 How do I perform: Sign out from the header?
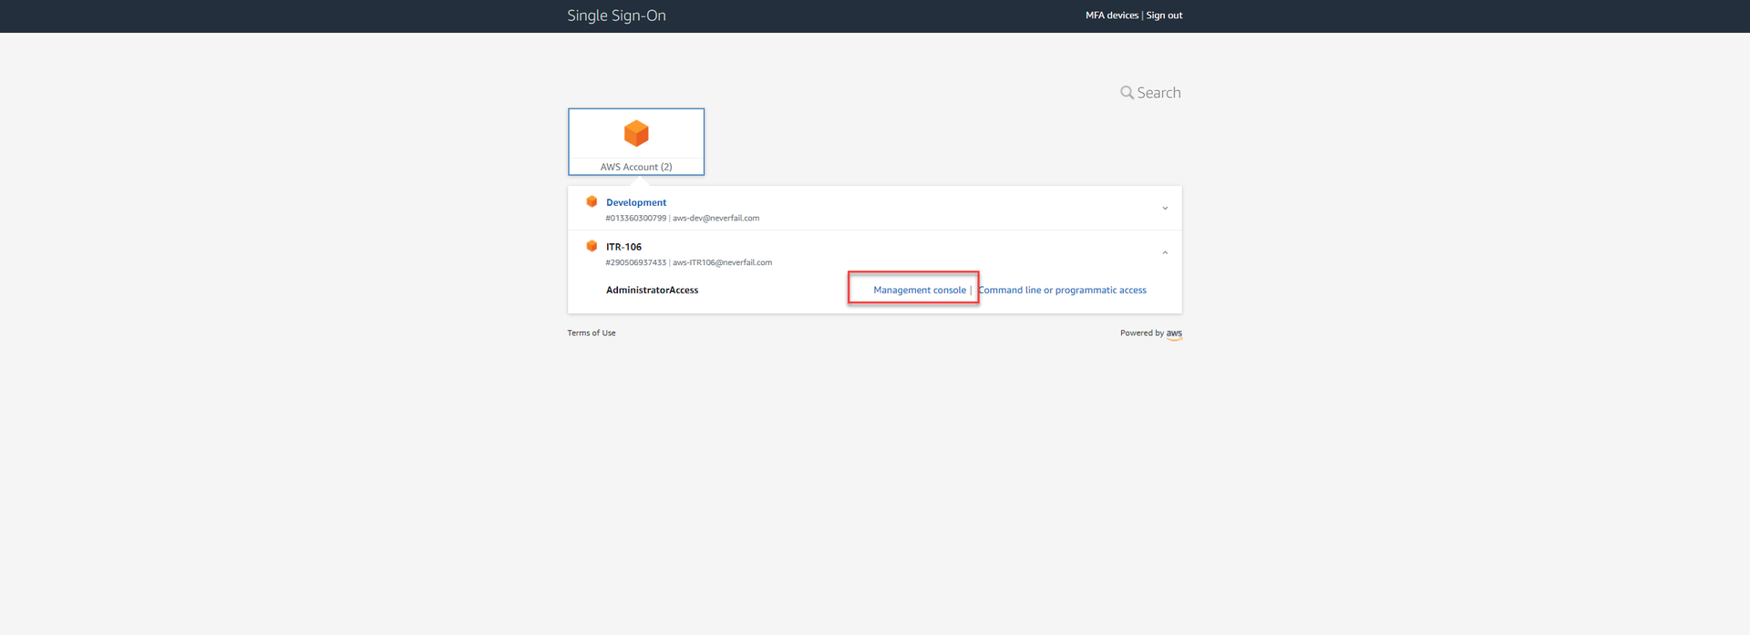(1164, 15)
